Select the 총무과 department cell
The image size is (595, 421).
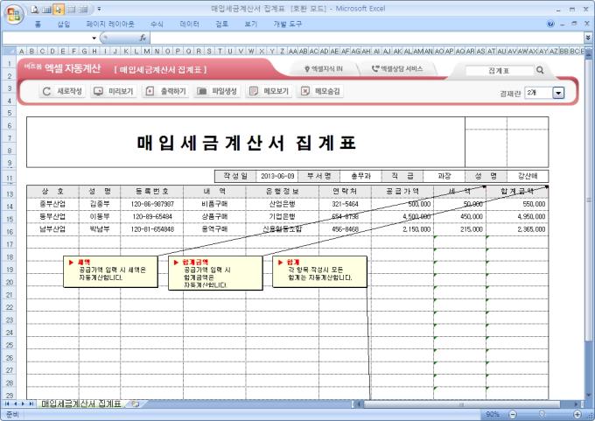[x=360, y=176]
